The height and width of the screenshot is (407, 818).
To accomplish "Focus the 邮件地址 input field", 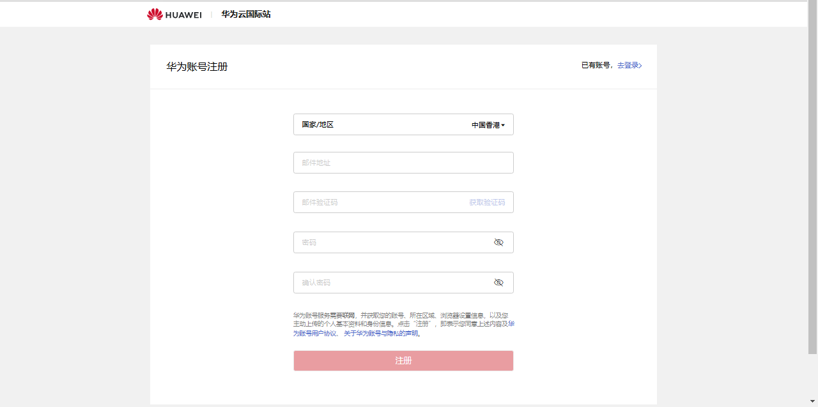I will pos(403,163).
